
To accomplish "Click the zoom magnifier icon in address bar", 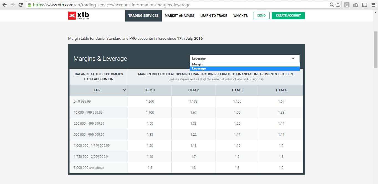I will pos(332,5).
